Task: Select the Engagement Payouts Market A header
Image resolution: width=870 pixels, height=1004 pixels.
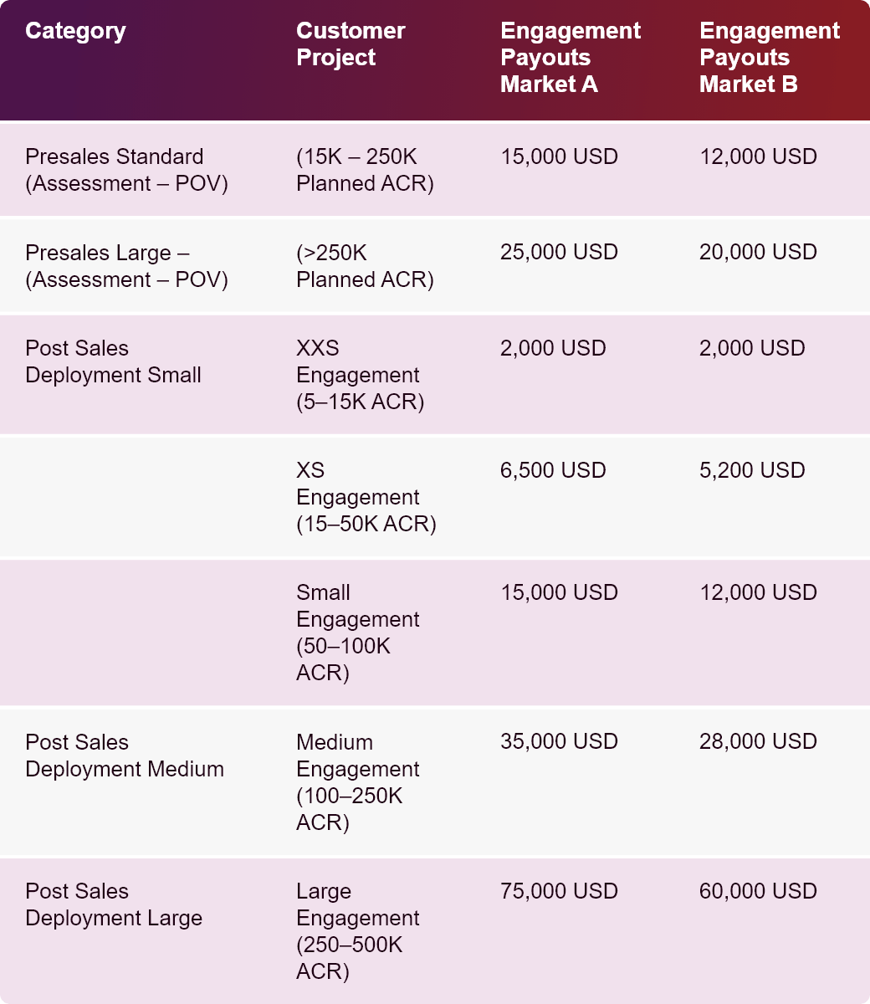Action: tap(570, 58)
